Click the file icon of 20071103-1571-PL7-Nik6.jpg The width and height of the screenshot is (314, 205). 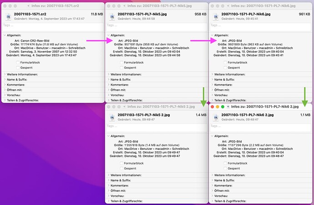pyautogui.click(x=216, y=16)
